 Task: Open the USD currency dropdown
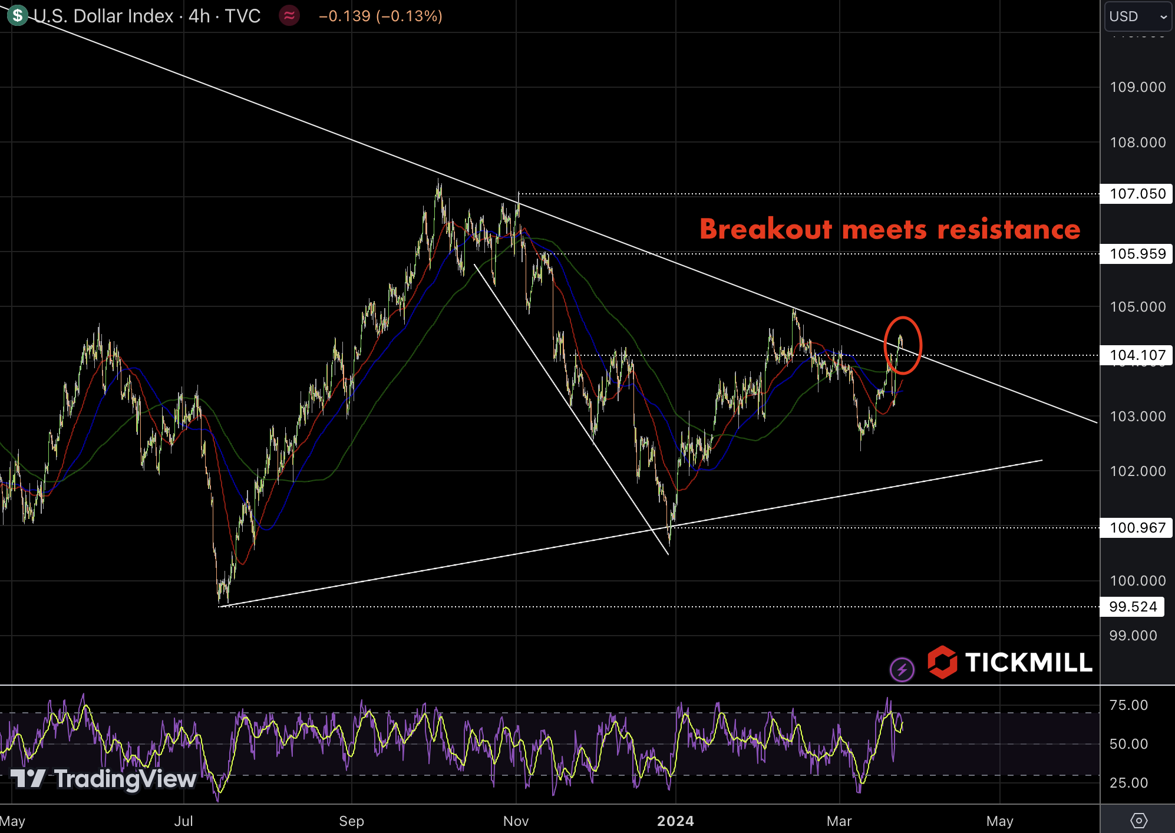pos(1137,16)
